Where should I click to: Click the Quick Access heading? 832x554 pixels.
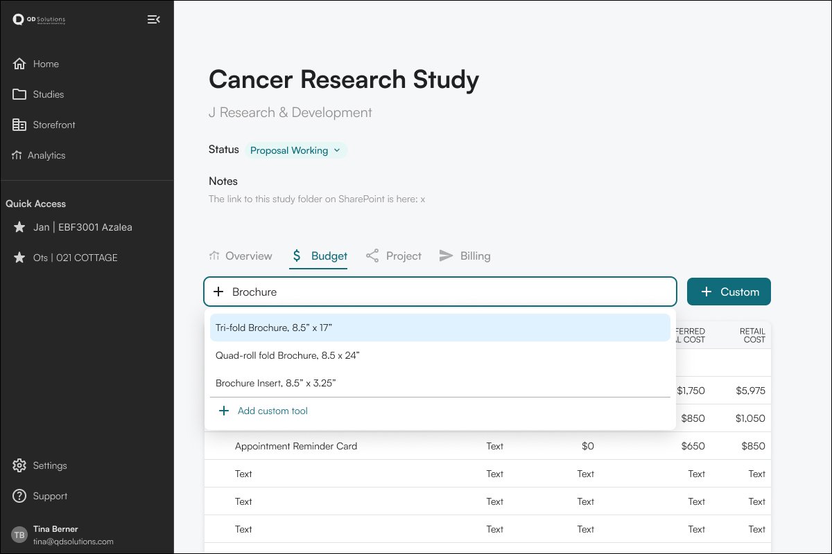(36, 204)
